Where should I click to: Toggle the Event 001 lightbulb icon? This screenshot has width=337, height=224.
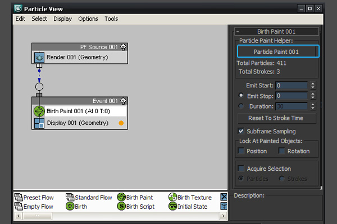[124, 101]
